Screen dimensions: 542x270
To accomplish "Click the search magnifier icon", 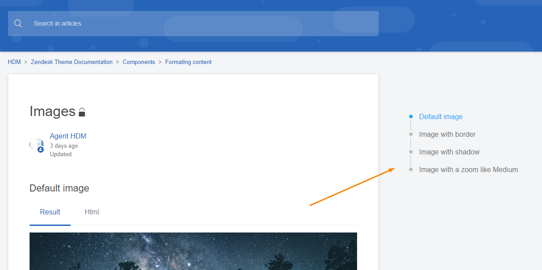I will tap(18, 23).
